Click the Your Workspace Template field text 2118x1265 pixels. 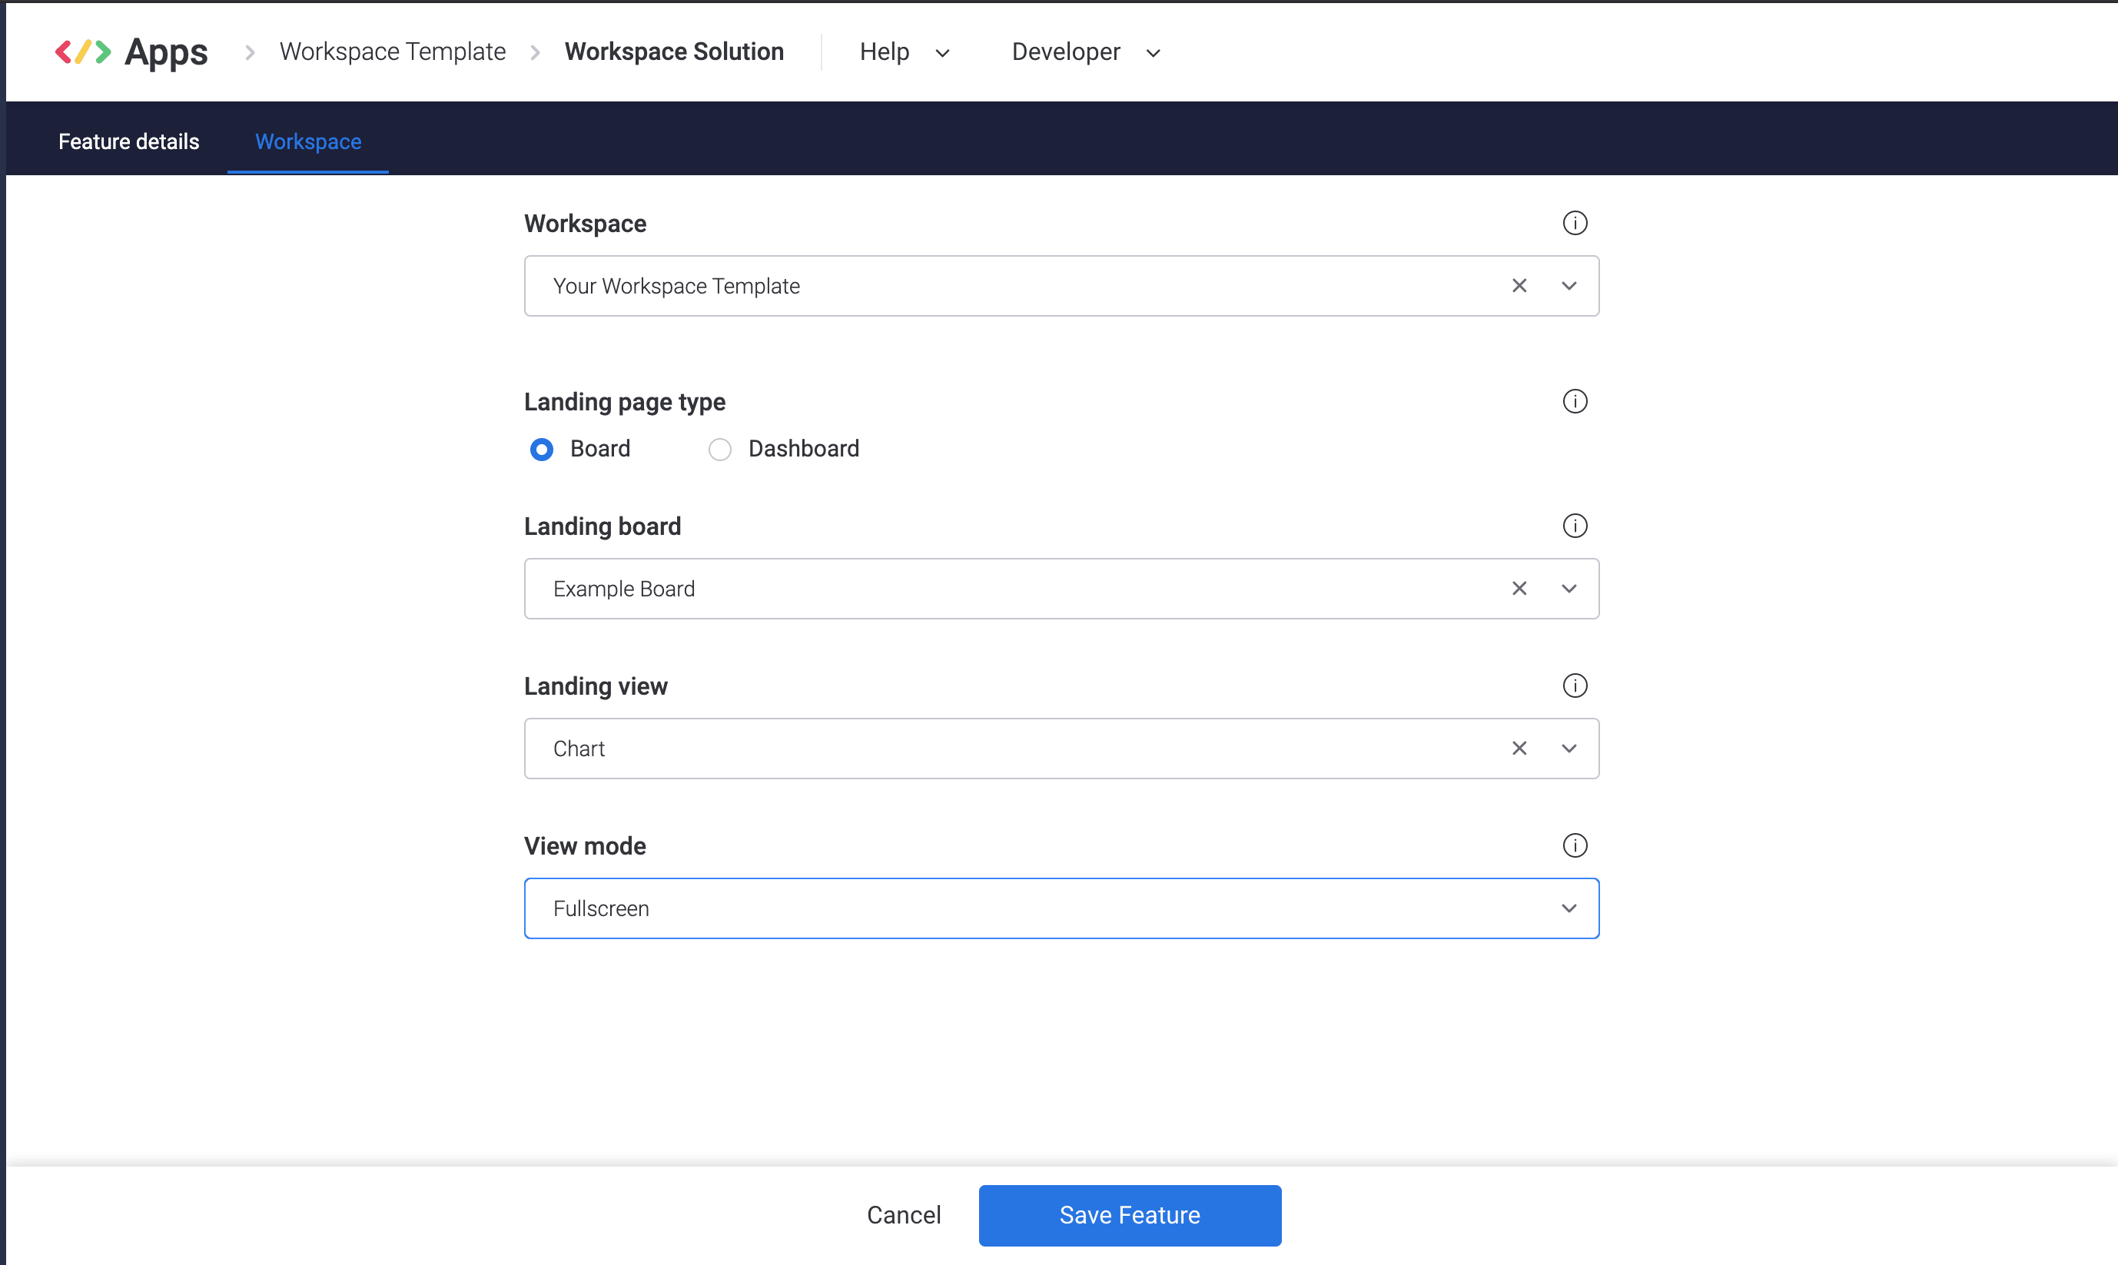pyautogui.click(x=677, y=287)
